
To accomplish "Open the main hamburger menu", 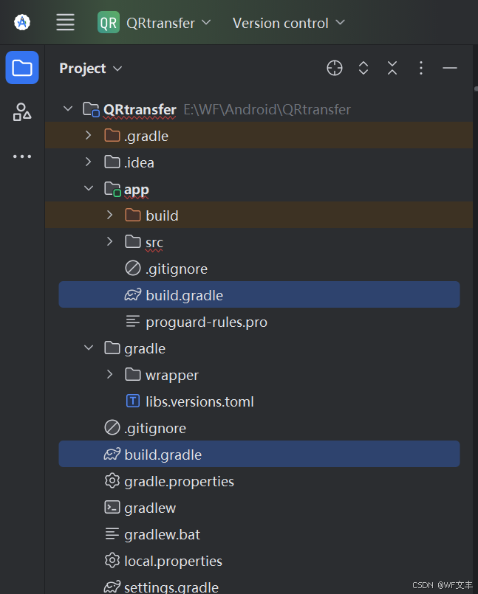I will pyautogui.click(x=66, y=23).
